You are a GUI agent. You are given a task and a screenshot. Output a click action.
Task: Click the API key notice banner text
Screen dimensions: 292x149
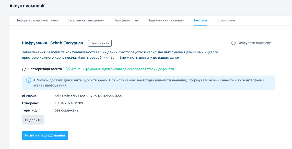[148, 83]
